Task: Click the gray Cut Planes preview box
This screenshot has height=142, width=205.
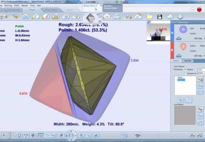Action: [184, 116]
